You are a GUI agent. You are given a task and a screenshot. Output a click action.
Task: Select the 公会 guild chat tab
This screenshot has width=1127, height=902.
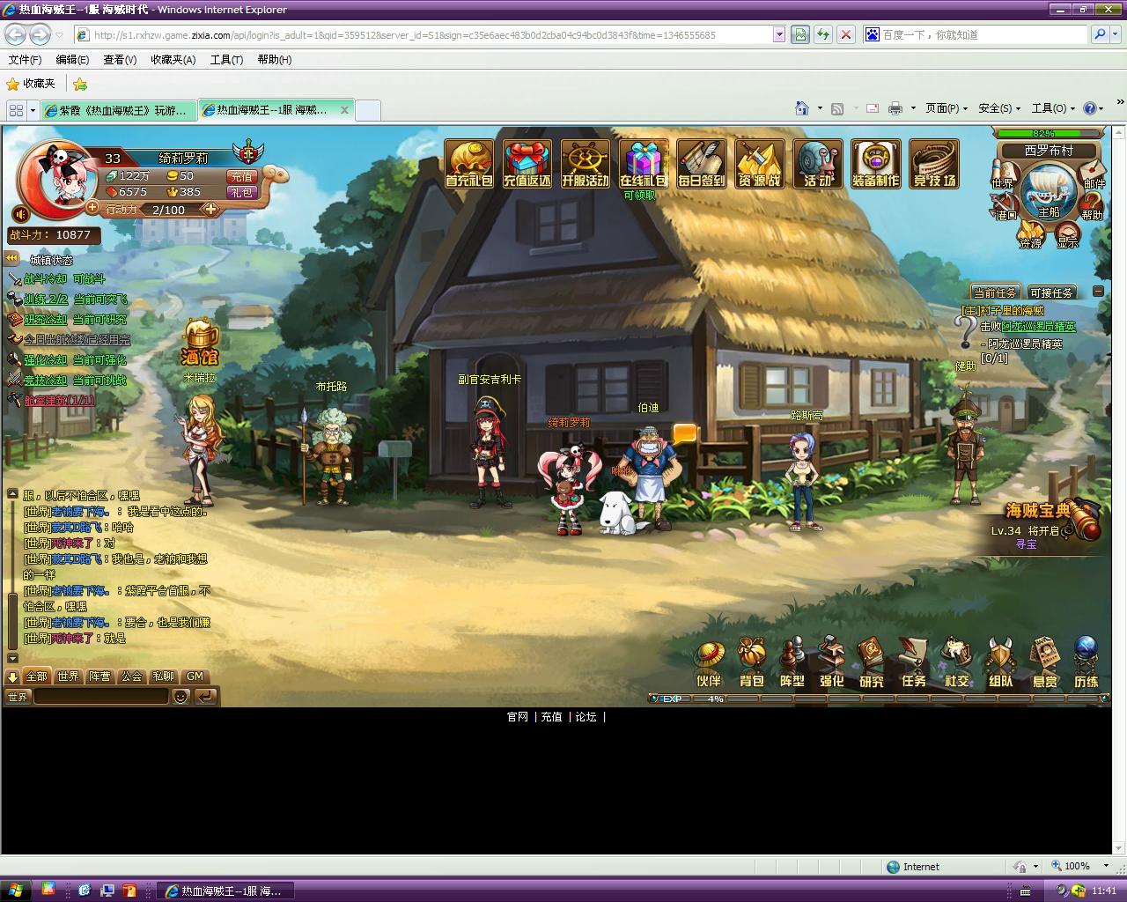131,676
